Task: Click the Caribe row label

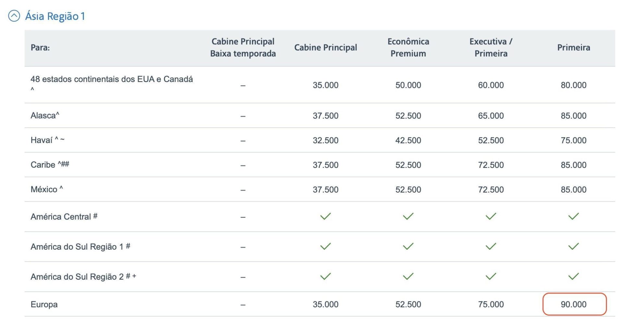Action: (x=50, y=165)
